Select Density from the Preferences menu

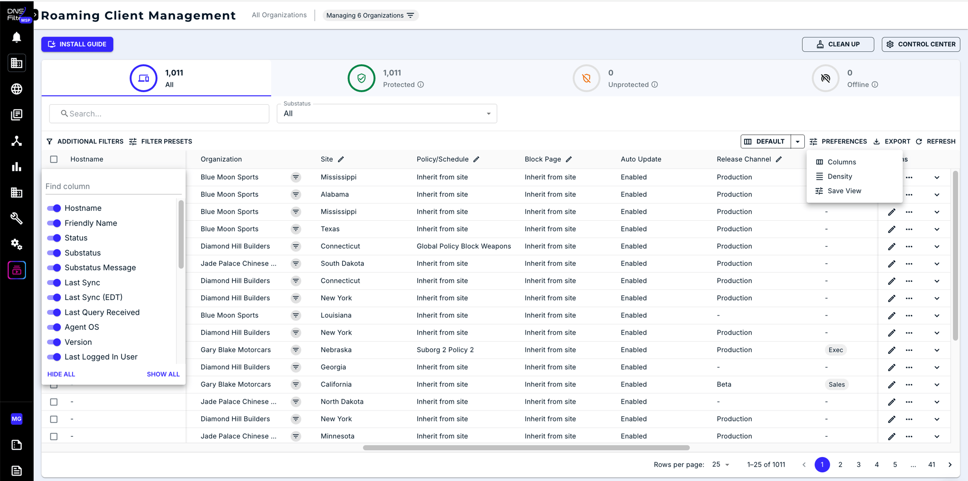click(x=841, y=176)
